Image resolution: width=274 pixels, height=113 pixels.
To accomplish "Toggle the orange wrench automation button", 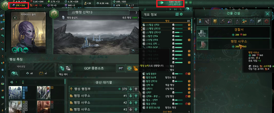I will 136,68.
